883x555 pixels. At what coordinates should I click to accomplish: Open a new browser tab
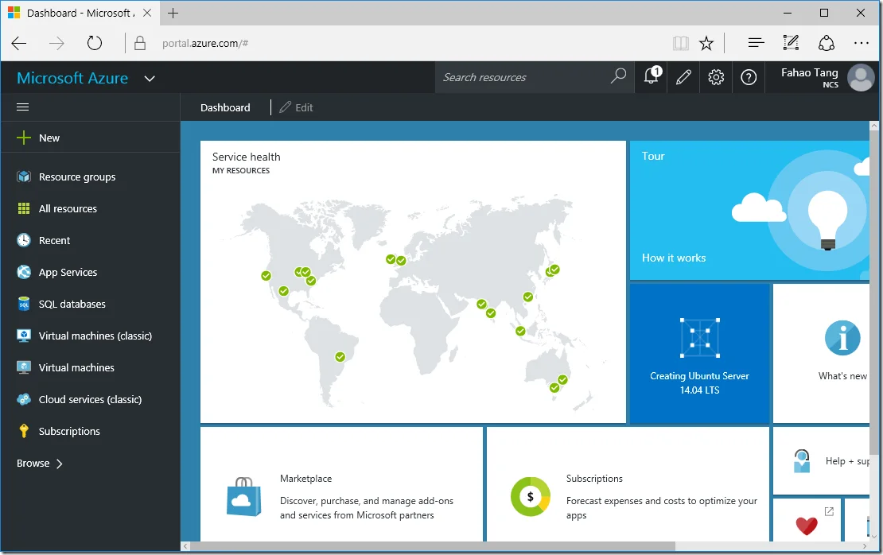coord(173,13)
